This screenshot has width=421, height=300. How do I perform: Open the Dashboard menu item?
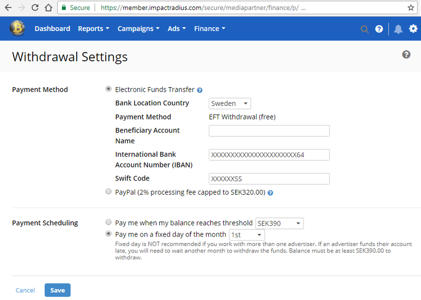click(52, 29)
